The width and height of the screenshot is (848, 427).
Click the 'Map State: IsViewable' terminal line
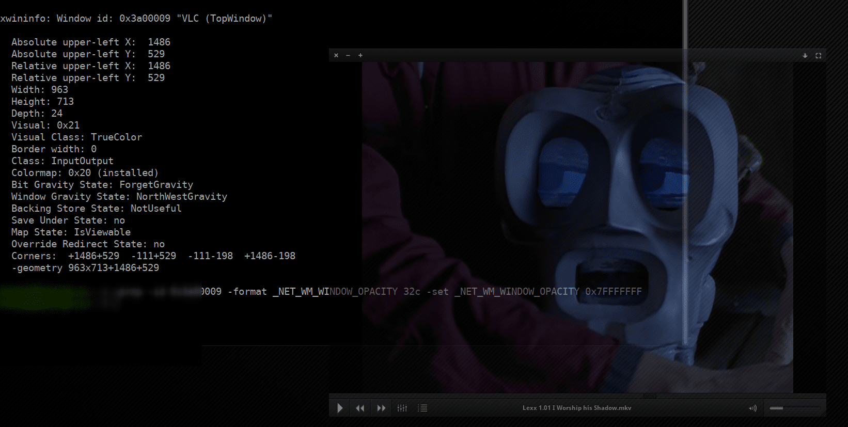pos(71,232)
